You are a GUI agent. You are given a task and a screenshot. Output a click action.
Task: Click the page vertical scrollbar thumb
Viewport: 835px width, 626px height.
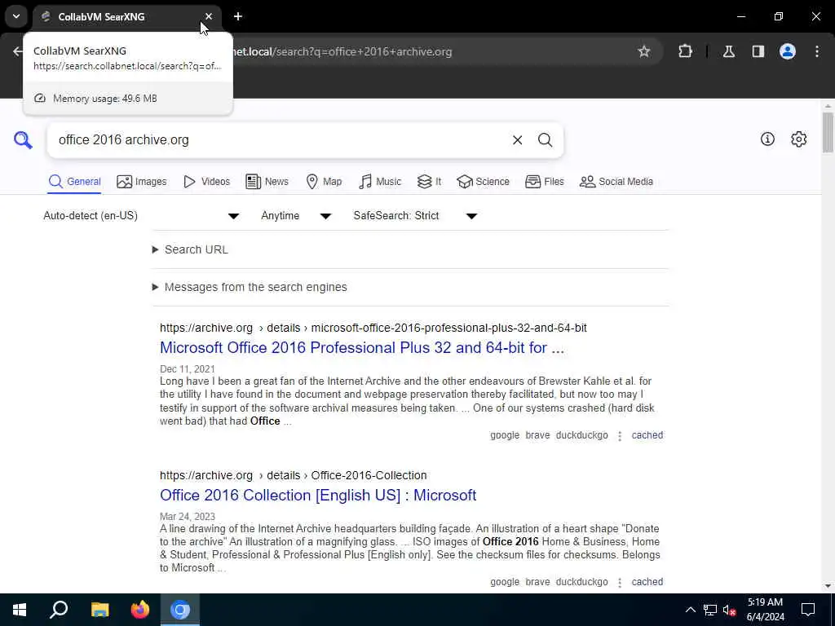[x=828, y=133]
